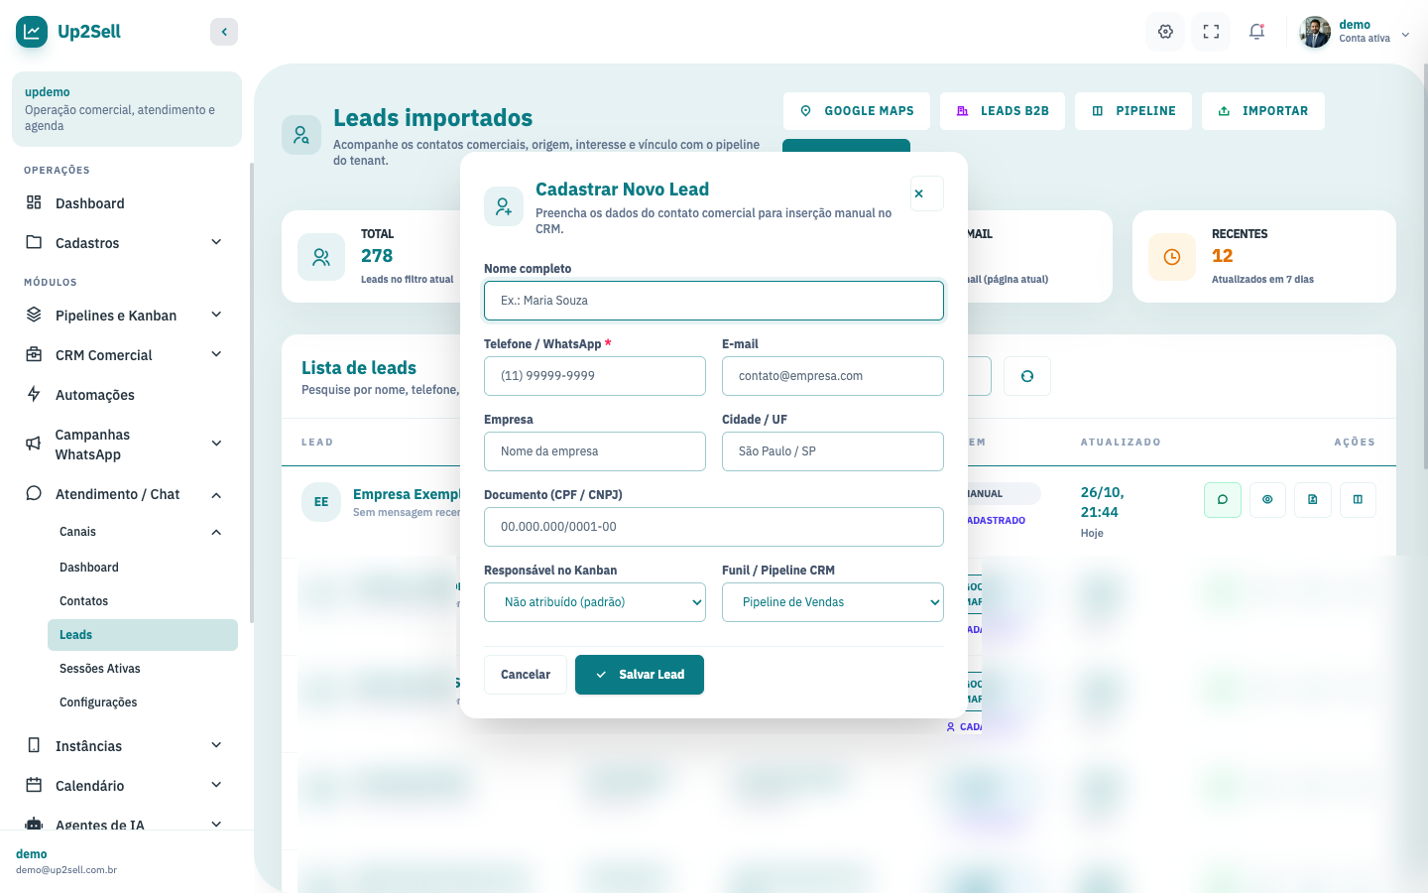1428x893 pixels.
Task: Expand CRM Comercial section
Action: (127, 355)
